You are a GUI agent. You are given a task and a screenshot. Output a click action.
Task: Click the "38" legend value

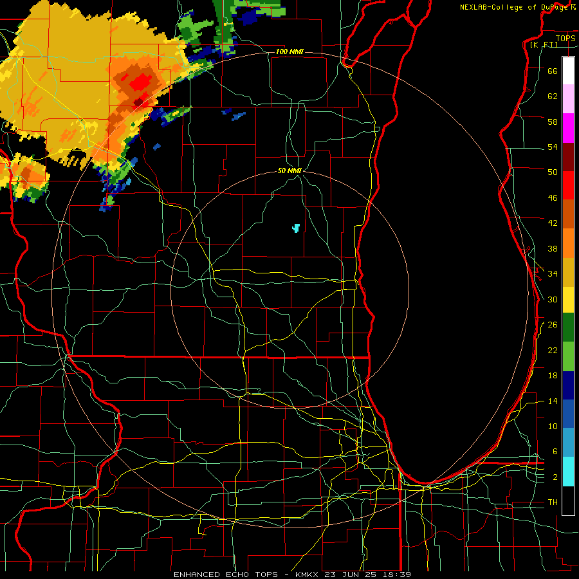pyautogui.click(x=553, y=249)
